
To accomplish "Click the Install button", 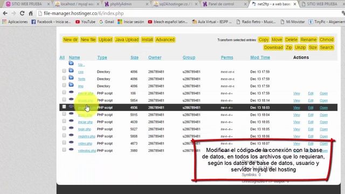I will pyautogui.click(x=147, y=39).
